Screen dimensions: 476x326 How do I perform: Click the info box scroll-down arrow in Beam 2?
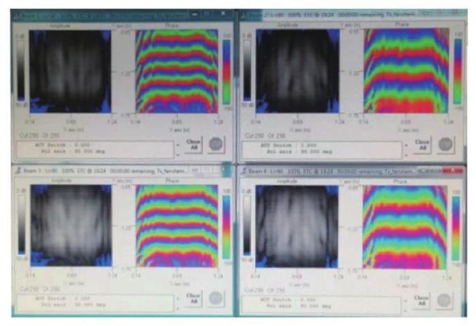click(406, 155)
